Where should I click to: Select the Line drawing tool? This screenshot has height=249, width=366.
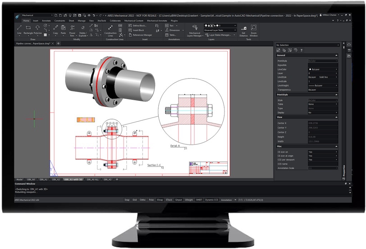pyautogui.click(x=19, y=30)
